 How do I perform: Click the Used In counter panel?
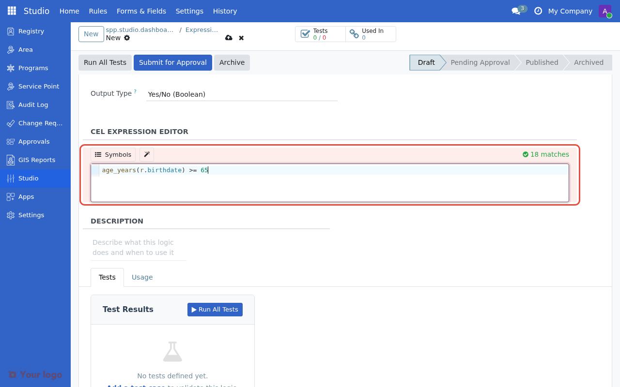tap(371, 33)
